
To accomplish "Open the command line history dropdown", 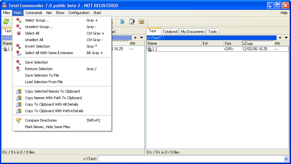I will pyautogui.click(x=286, y=159).
